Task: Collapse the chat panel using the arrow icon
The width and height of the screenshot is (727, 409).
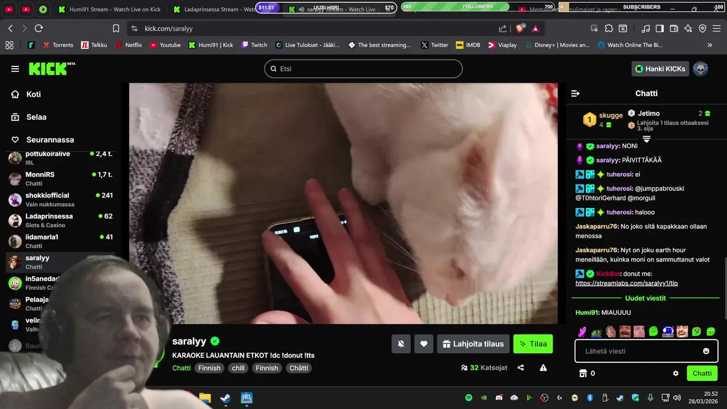Action: [575, 93]
